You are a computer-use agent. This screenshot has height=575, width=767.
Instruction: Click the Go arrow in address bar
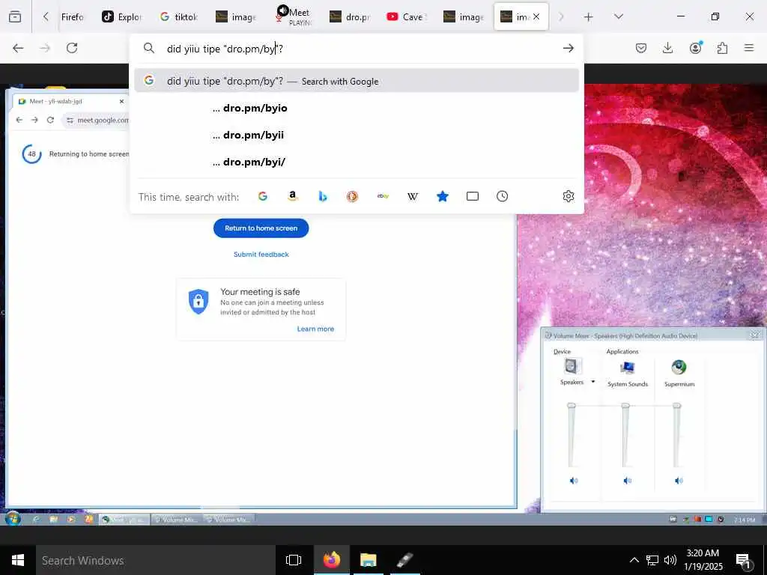click(568, 48)
